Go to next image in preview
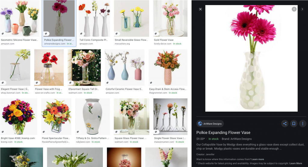Screen dimensions: 308x167 tap(302, 9)
